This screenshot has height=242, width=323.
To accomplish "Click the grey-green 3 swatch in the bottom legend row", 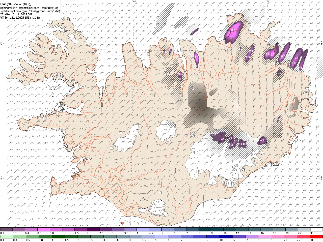I will click(110, 236).
